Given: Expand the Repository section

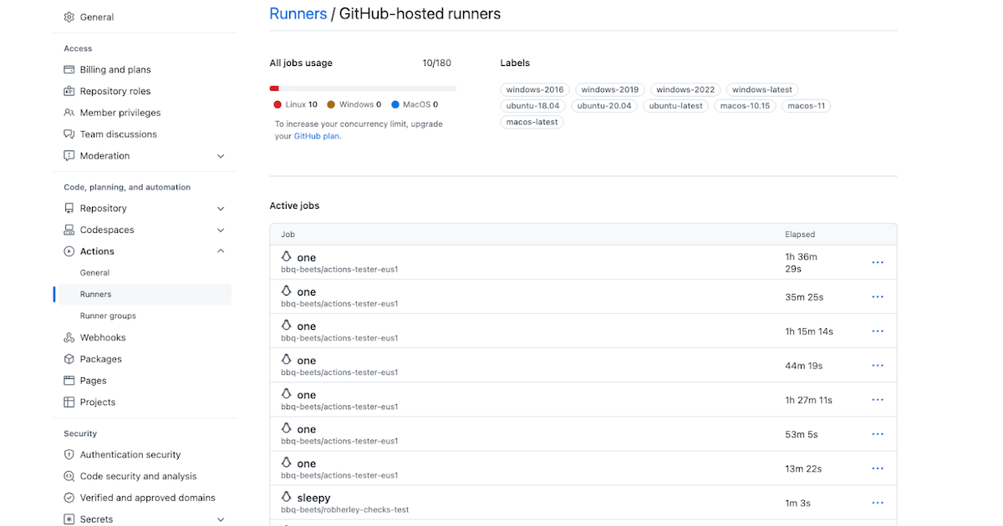Looking at the screenshot, I should [221, 208].
